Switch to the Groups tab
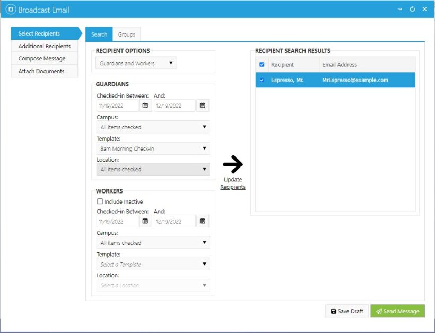Viewport: 435px width, 333px height. coord(126,34)
